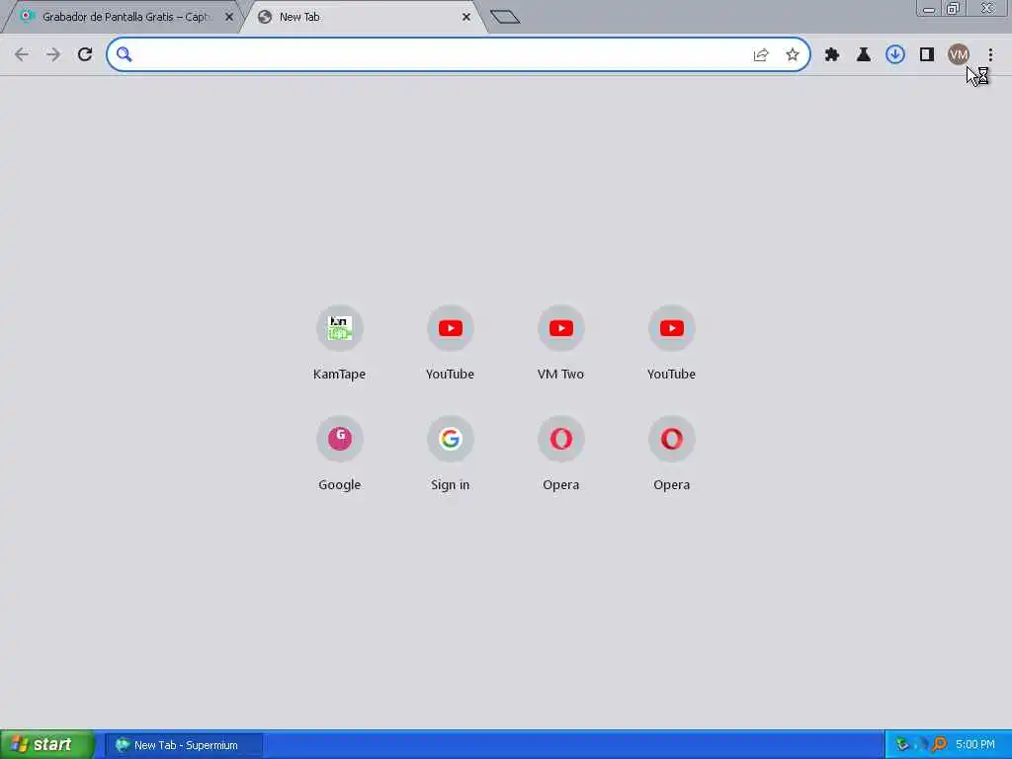Open the VM profile avatar
The image size is (1012, 759).
[x=959, y=55]
